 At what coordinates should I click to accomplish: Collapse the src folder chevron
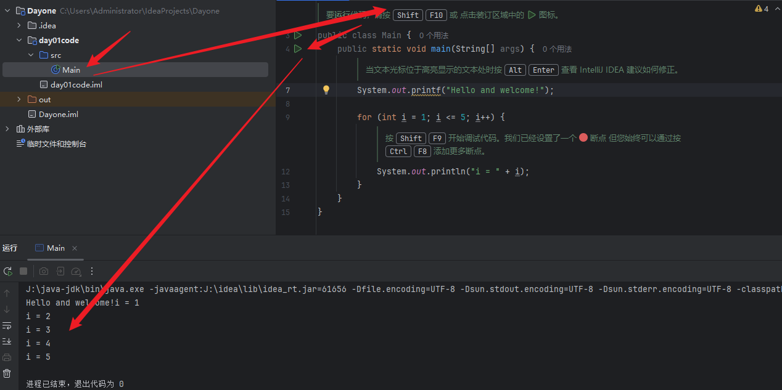click(x=31, y=55)
